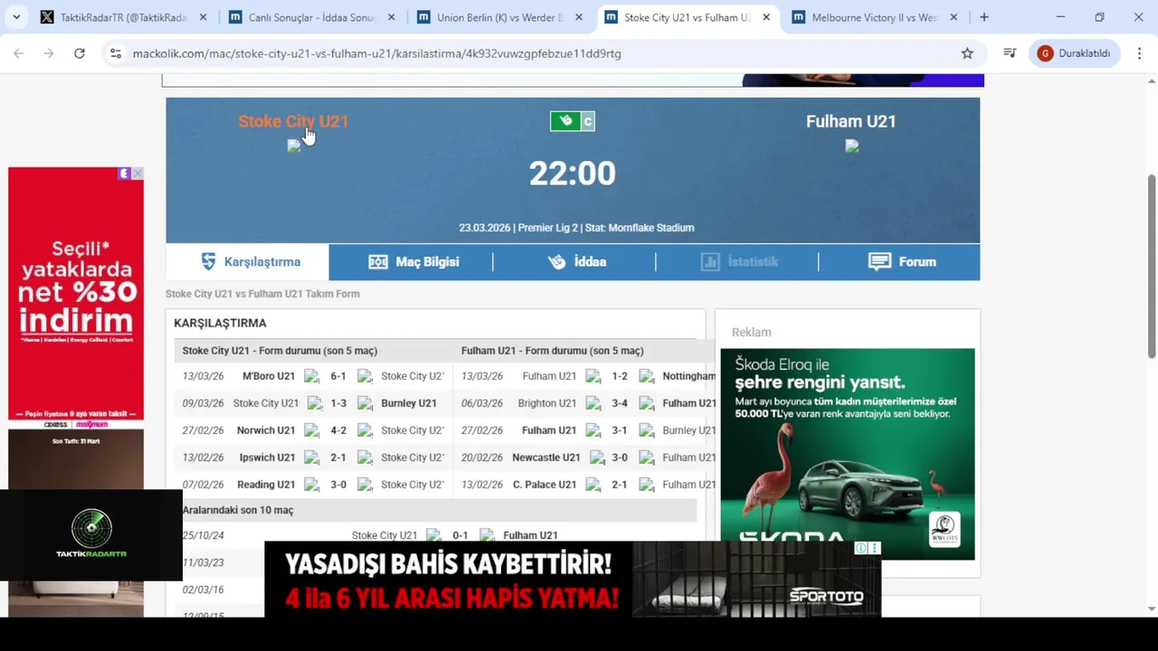Open the Duraklatıldı profile button
The height and width of the screenshot is (651, 1158).
pyautogui.click(x=1074, y=53)
